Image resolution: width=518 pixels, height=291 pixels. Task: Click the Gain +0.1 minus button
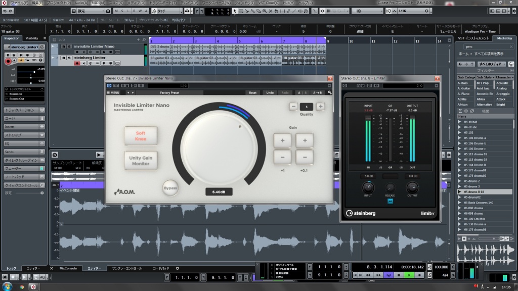(x=305, y=157)
